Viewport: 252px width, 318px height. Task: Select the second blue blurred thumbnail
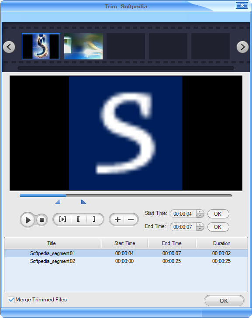coord(83,46)
